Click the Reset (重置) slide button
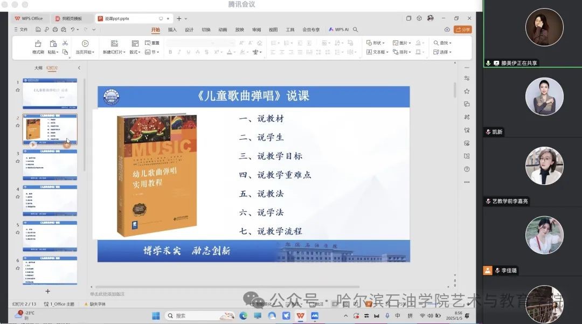 click(152, 43)
